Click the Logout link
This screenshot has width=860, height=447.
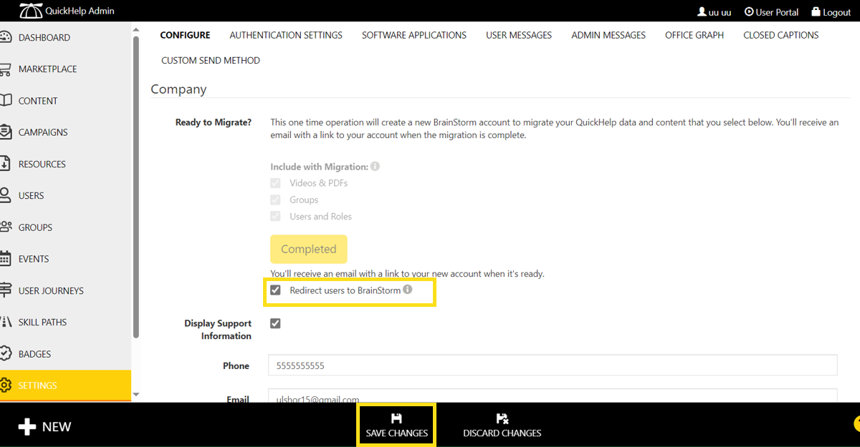(831, 12)
